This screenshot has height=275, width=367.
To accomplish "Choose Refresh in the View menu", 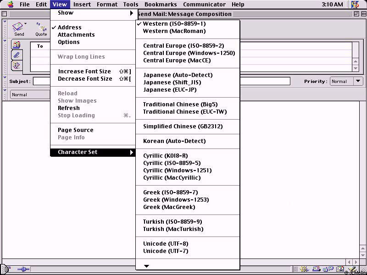I will click(93, 108).
